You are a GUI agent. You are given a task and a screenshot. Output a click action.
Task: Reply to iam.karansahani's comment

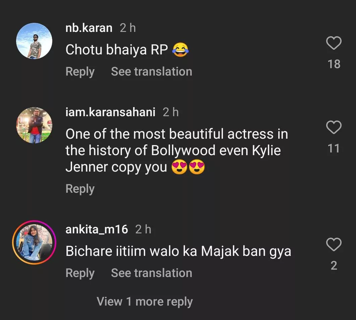click(80, 189)
